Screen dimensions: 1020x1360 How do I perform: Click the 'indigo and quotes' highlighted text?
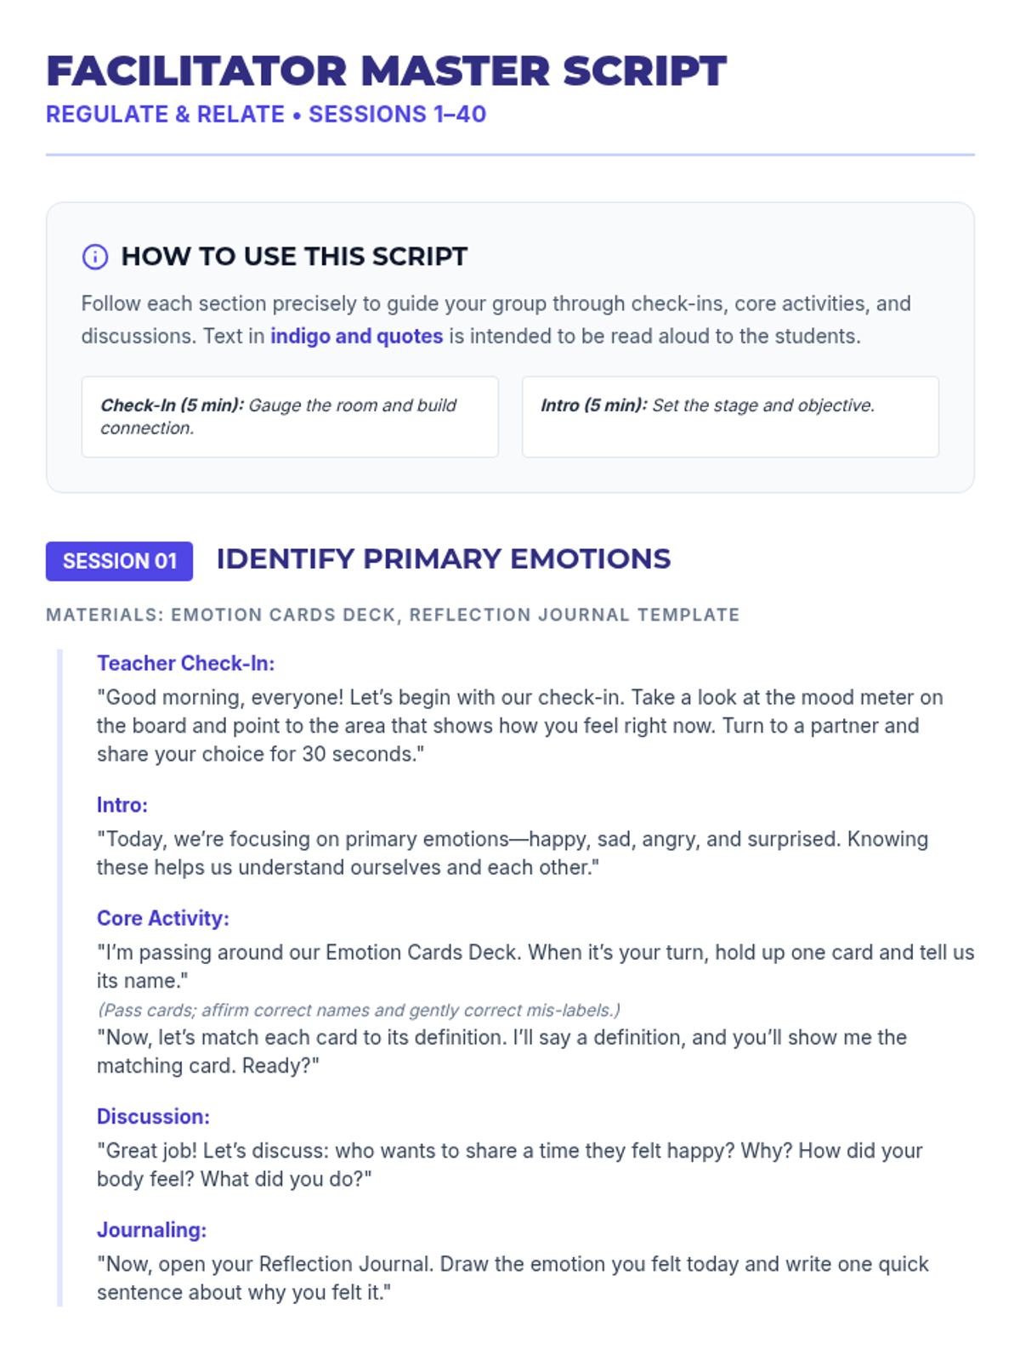[356, 337]
